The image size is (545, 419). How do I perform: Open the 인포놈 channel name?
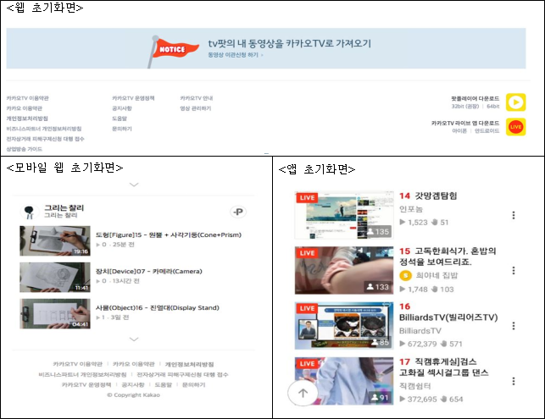pyautogui.click(x=411, y=209)
